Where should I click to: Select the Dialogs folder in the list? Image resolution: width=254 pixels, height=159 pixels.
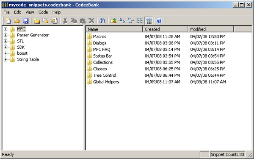click(99, 43)
